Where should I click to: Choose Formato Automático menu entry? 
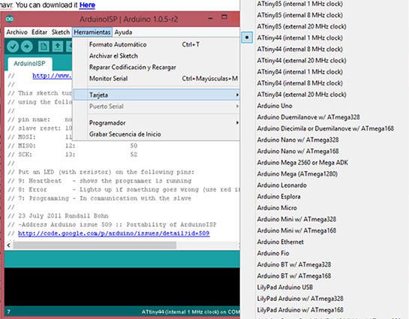(156, 44)
